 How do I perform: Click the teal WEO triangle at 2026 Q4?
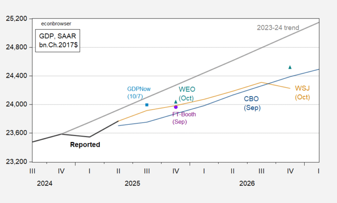[290, 67]
